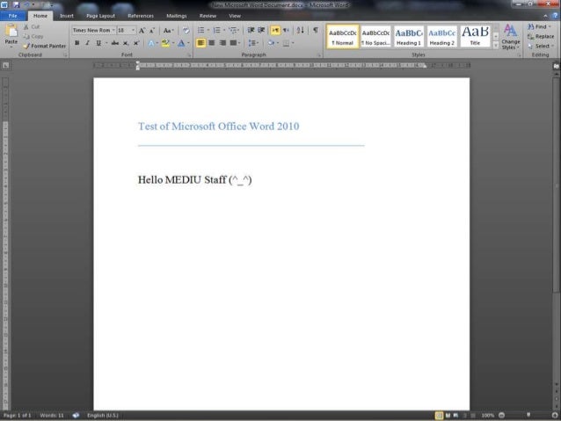
Task: Click the zoom slider handle
Action: pyautogui.click(x=528, y=415)
